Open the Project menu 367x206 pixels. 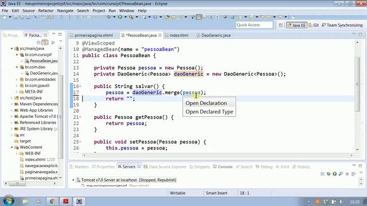click(x=99, y=11)
